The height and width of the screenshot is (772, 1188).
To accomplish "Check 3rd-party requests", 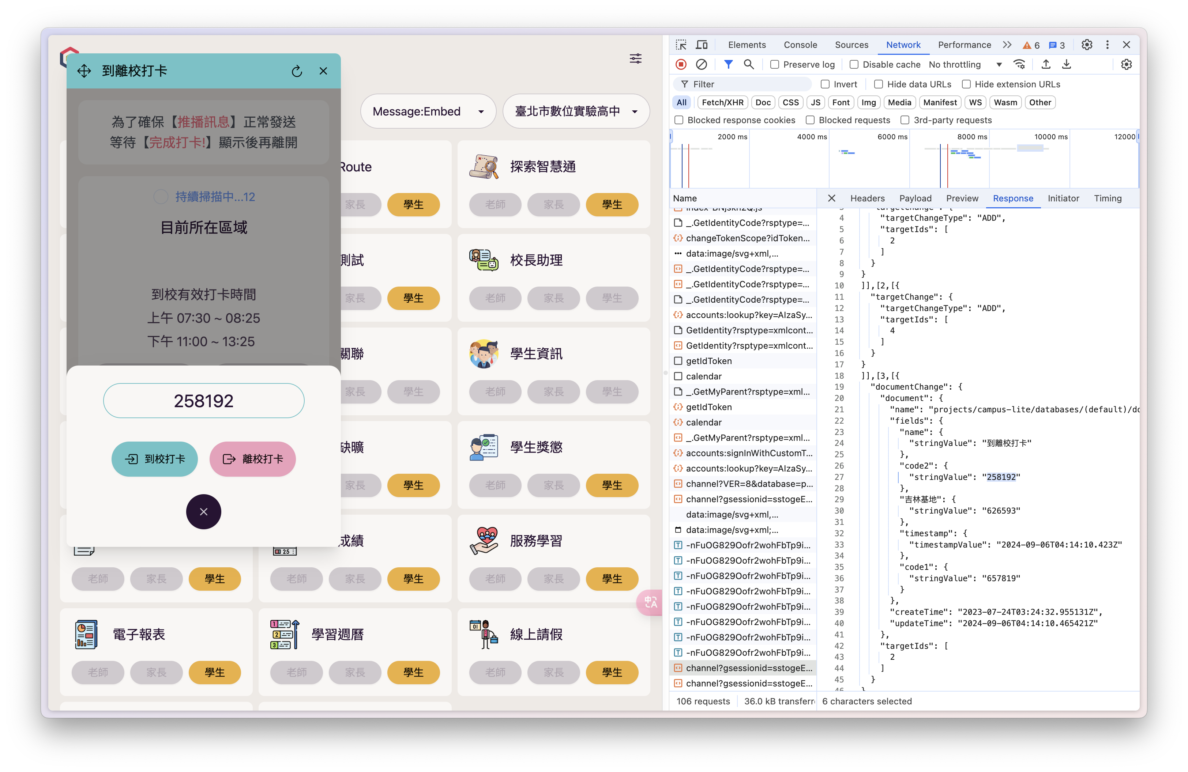I will [905, 120].
